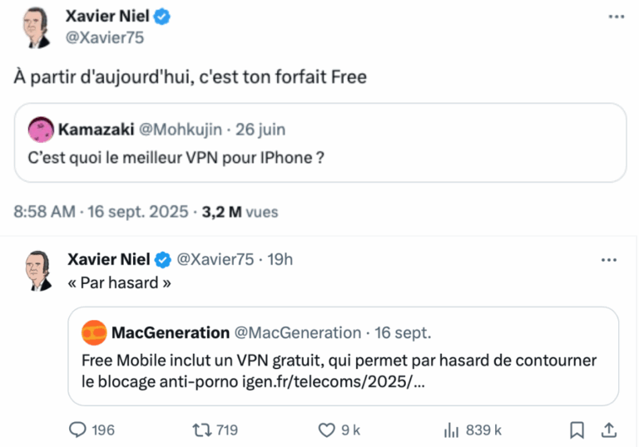Click the MacGeneration orange logo avatar
The image size is (639, 447).
94,333
